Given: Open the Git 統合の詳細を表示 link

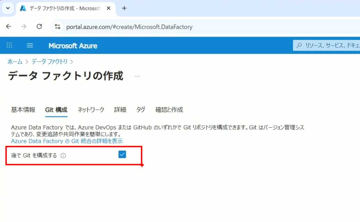Looking at the screenshot, I should coord(67,141).
